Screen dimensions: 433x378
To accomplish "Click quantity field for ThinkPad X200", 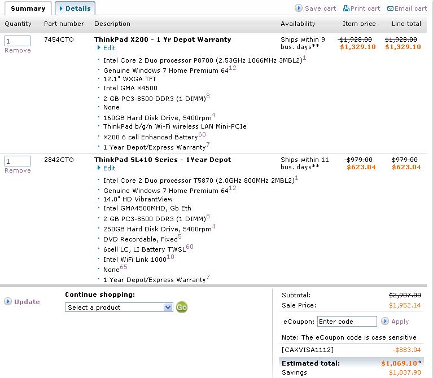I will point(17,41).
